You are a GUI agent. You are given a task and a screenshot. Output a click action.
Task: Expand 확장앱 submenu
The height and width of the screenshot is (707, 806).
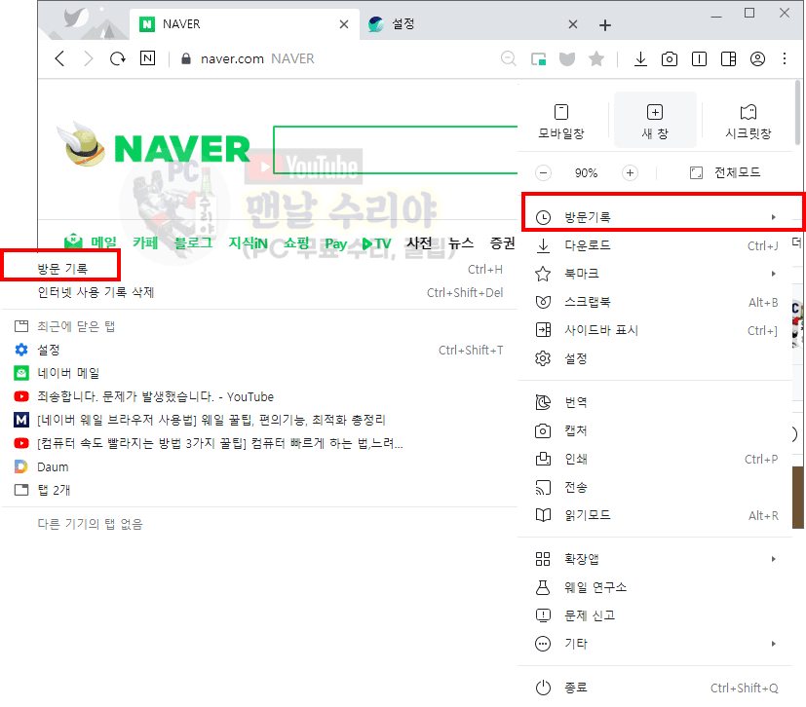point(657,559)
